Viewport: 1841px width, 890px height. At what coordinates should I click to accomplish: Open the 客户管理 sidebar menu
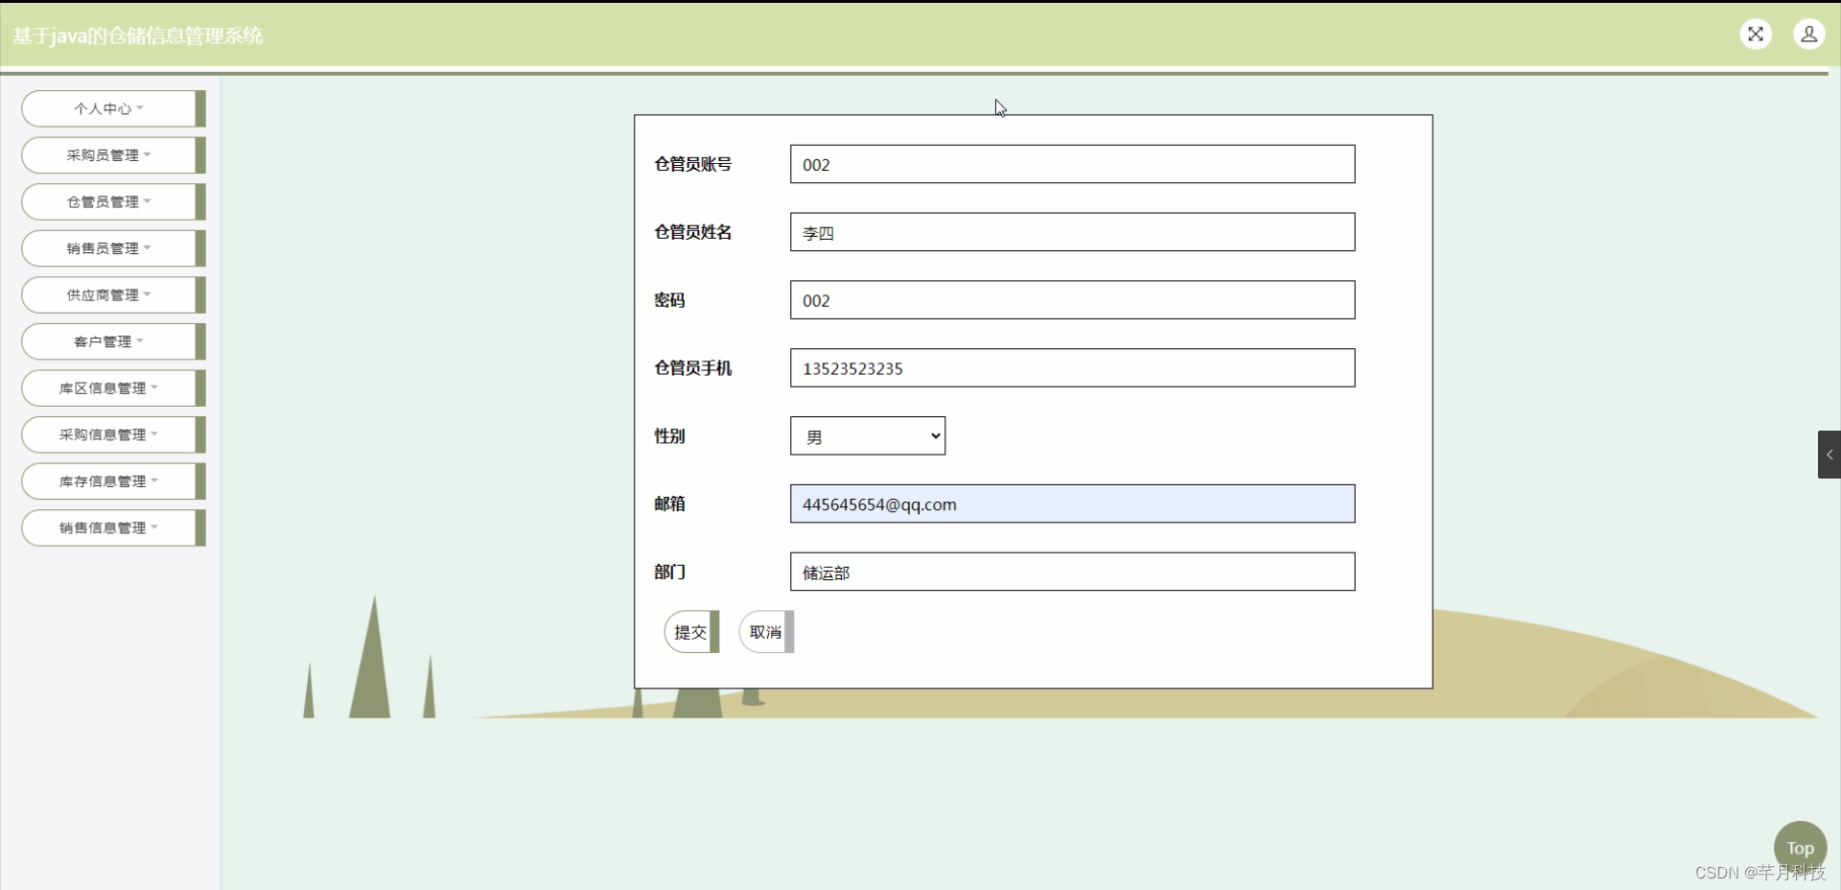pos(107,341)
